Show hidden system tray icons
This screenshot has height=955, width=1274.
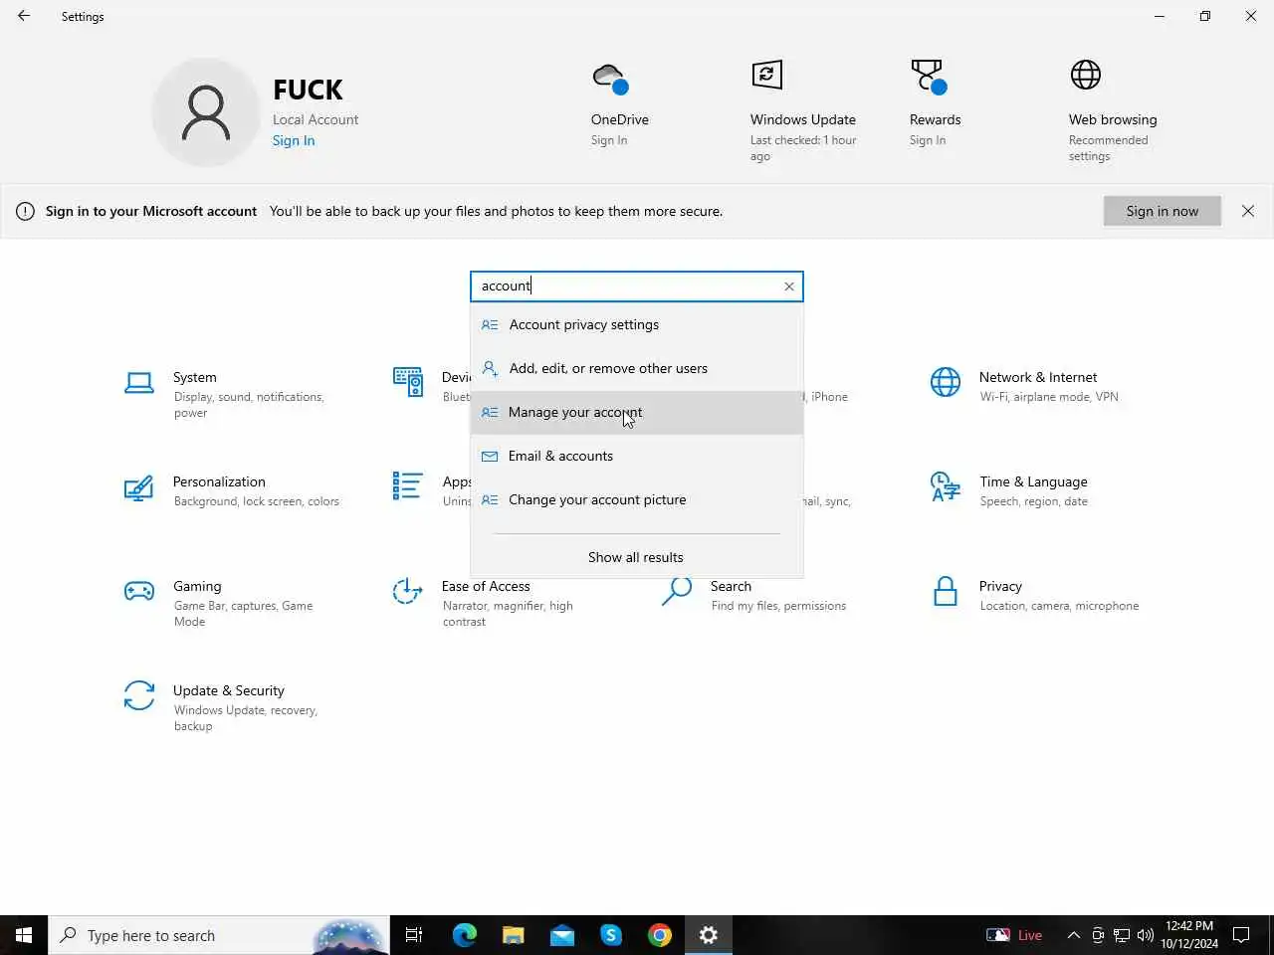coord(1073,935)
